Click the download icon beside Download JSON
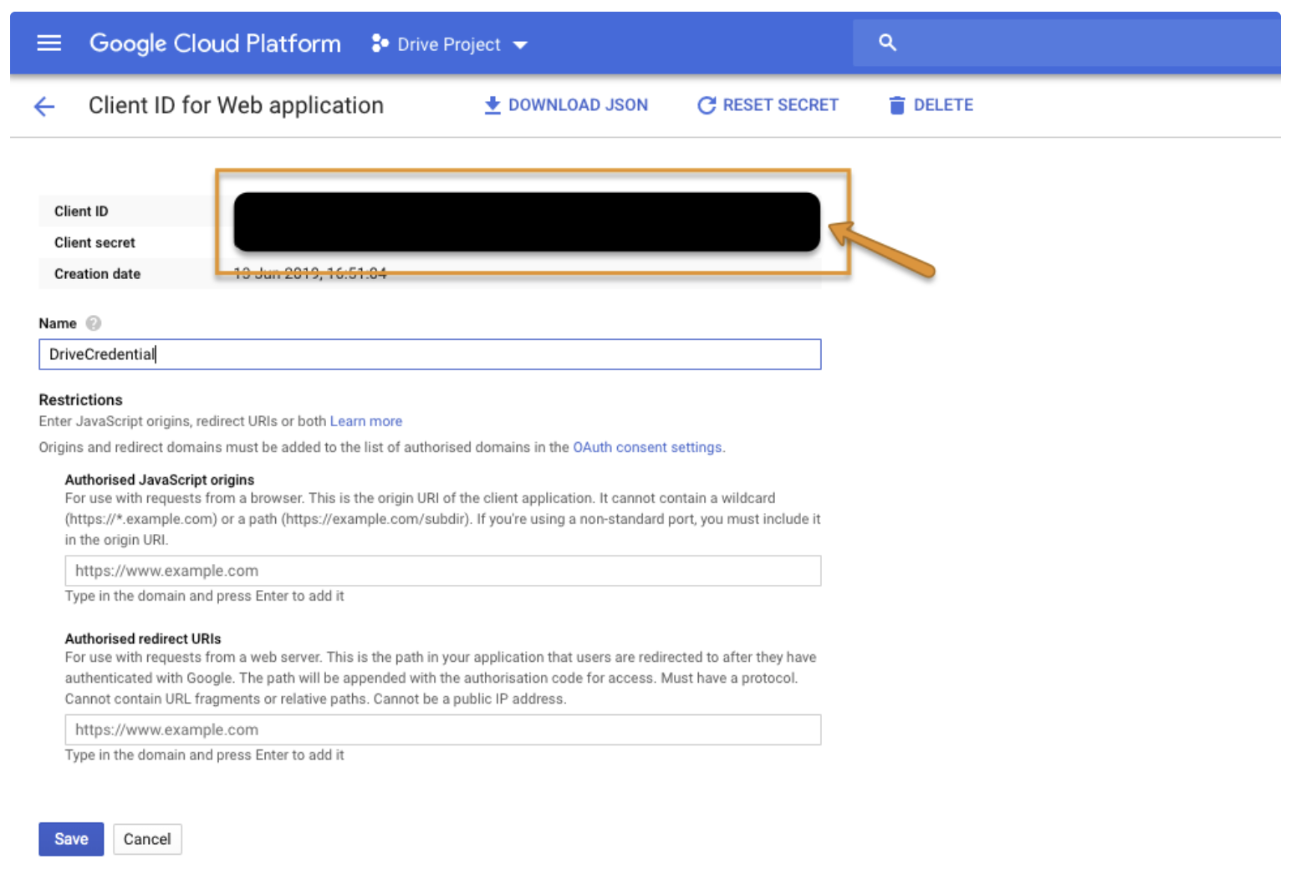 pyautogui.click(x=492, y=105)
